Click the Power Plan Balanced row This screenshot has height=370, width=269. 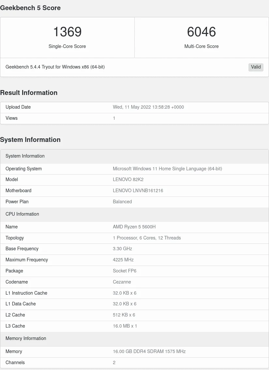point(134,202)
